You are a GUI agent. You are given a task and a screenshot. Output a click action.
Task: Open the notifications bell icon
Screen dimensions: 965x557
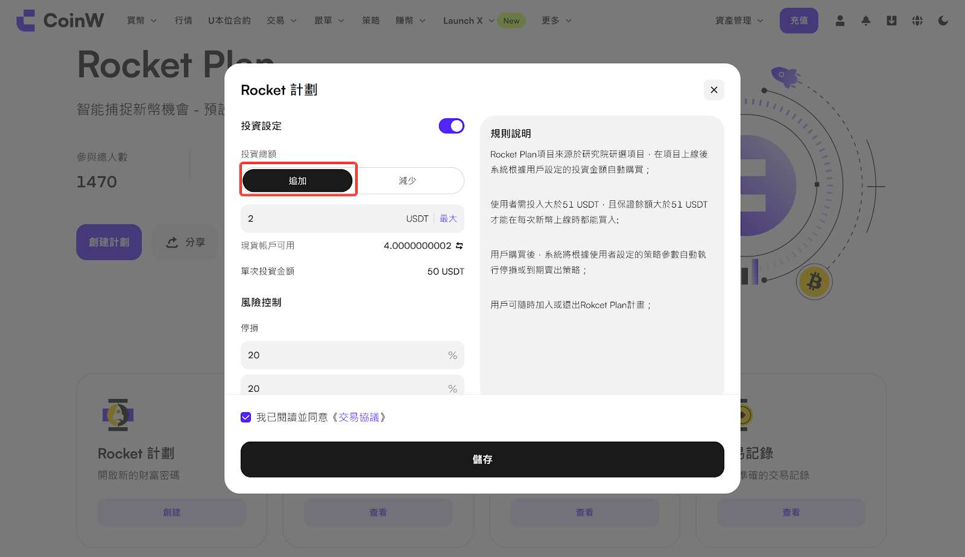click(865, 21)
